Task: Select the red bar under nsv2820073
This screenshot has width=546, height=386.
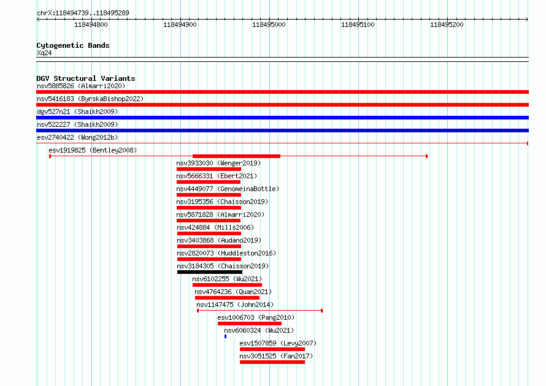Action: [209, 259]
